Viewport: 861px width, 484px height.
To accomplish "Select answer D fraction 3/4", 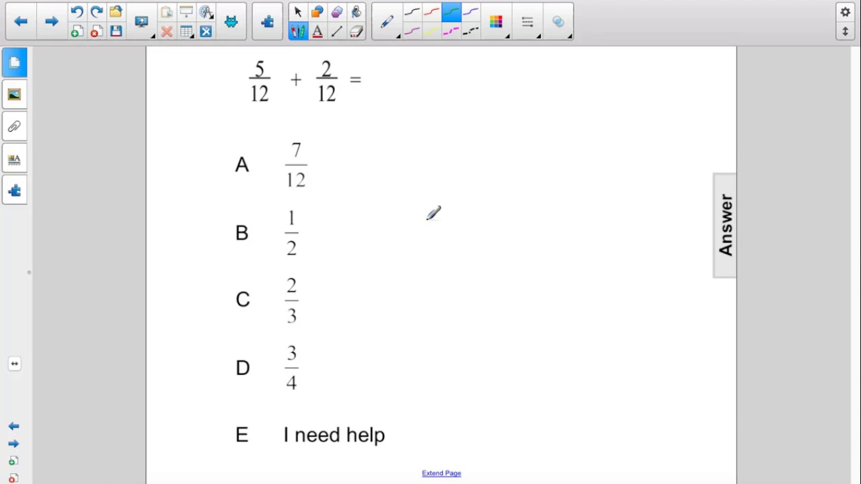I will click(291, 368).
